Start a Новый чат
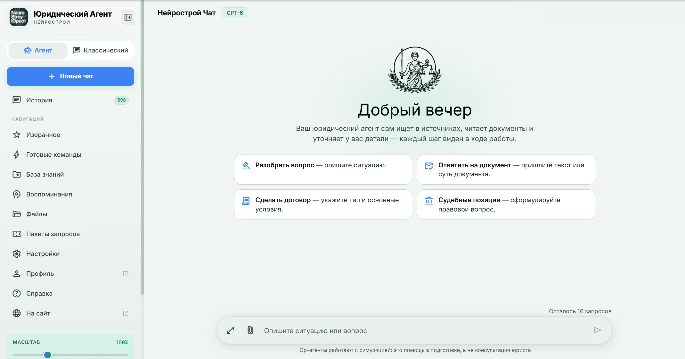The image size is (685, 359). pos(70,76)
